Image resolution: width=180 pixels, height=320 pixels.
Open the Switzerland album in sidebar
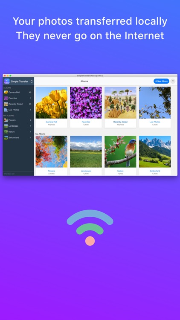pyautogui.click(x=18, y=137)
